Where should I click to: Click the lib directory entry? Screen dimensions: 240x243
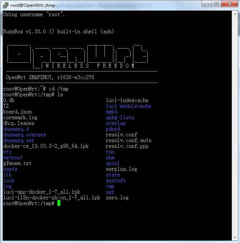click(x=7, y=175)
